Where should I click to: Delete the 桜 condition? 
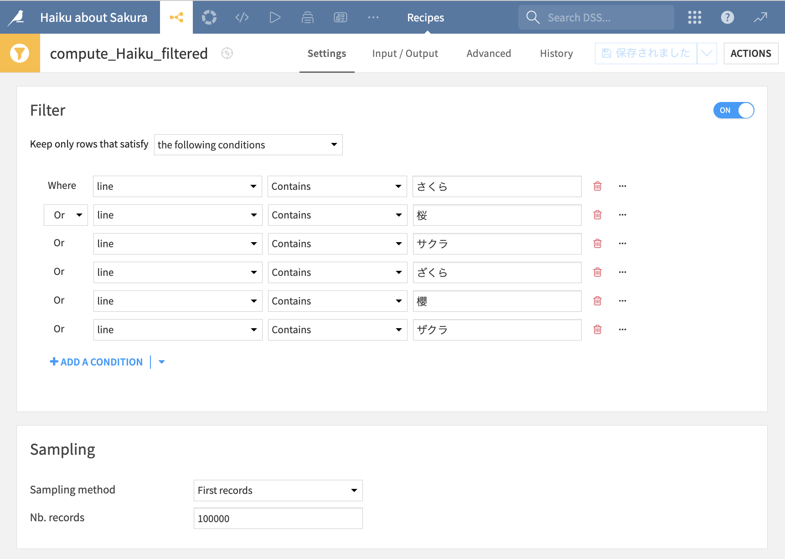point(598,215)
